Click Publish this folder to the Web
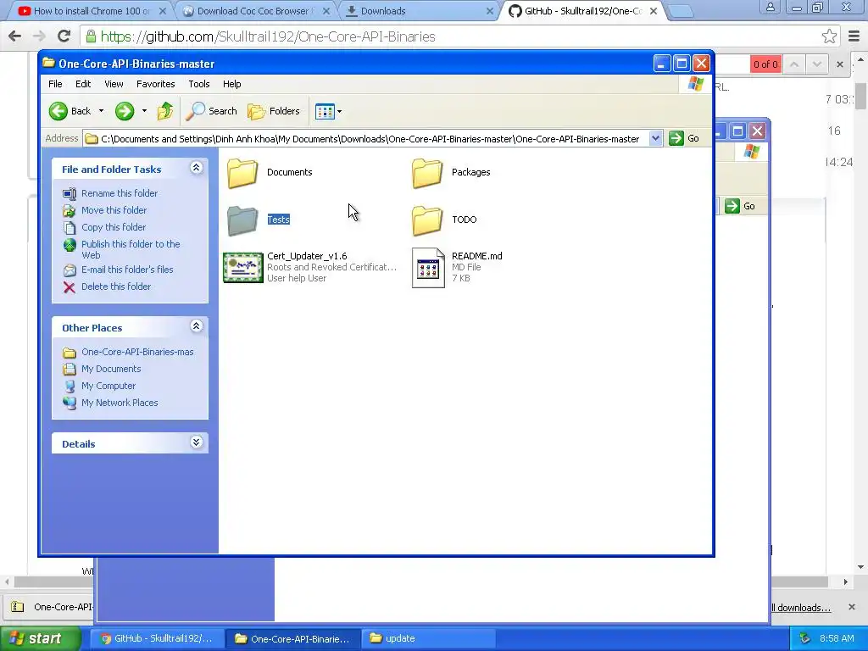 point(131,250)
